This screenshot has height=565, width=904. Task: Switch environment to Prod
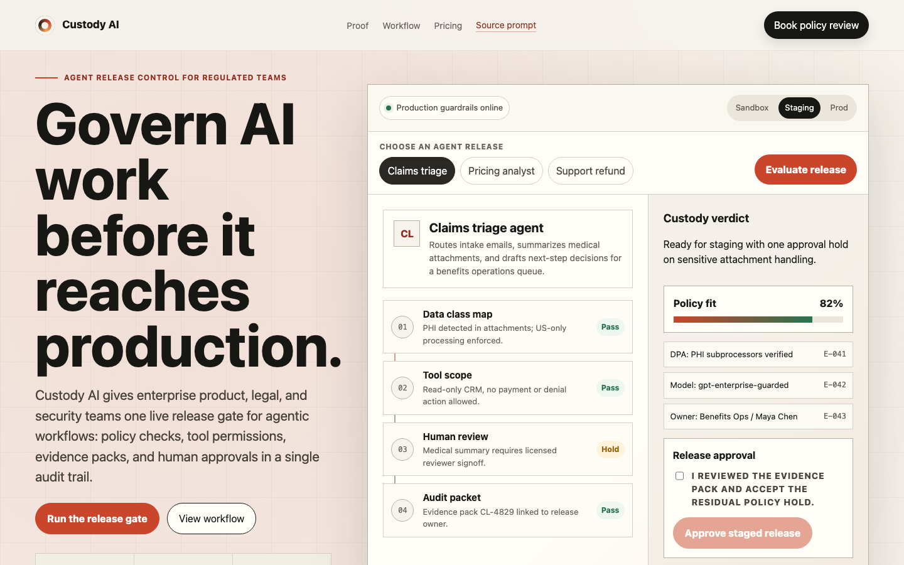tap(839, 108)
